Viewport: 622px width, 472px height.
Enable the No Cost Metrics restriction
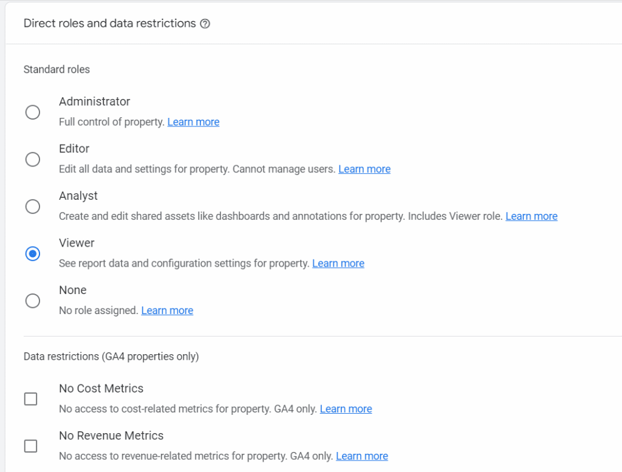pyautogui.click(x=30, y=399)
